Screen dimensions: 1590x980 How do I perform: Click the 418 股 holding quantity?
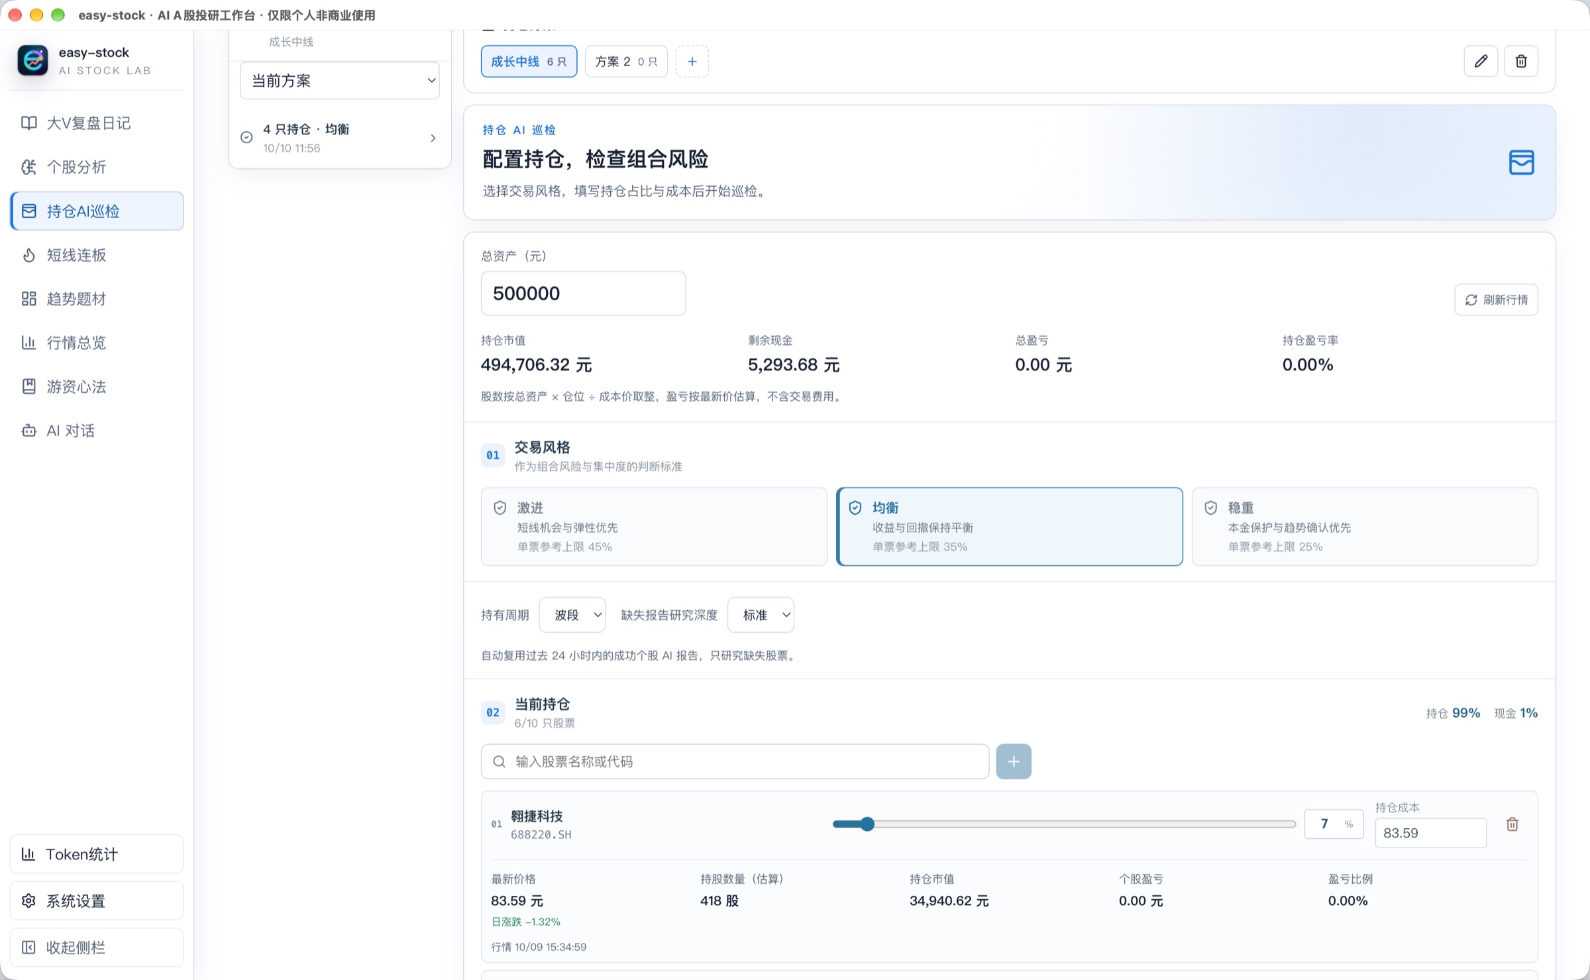(x=719, y=900)
